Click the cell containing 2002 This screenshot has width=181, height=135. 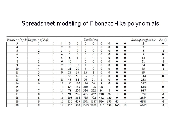pos(93,105)
